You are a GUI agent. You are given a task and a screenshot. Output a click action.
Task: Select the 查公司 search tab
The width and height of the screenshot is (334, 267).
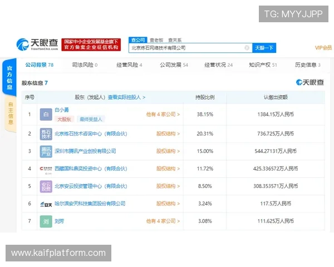point(138,40)
